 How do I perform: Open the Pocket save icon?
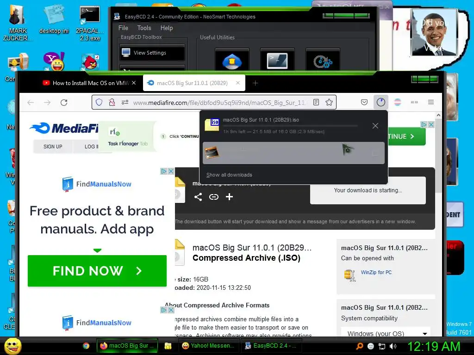tap(364, 102)
